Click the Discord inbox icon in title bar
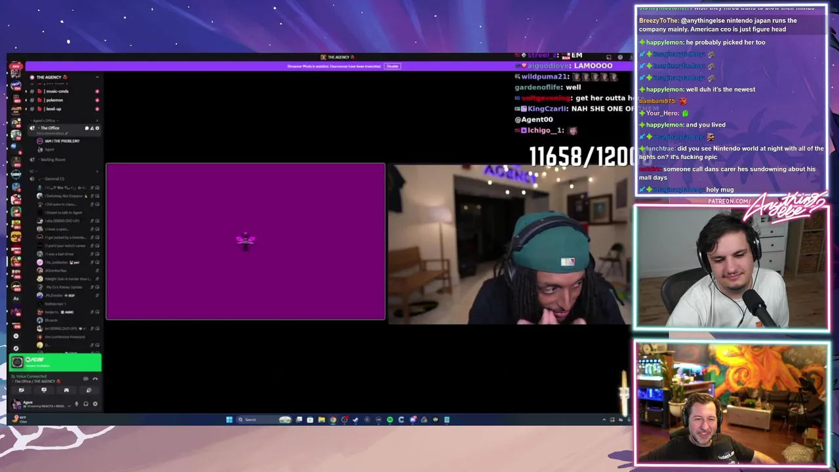The width and height of the screenshot is (839, 472). tap(609, 57)
